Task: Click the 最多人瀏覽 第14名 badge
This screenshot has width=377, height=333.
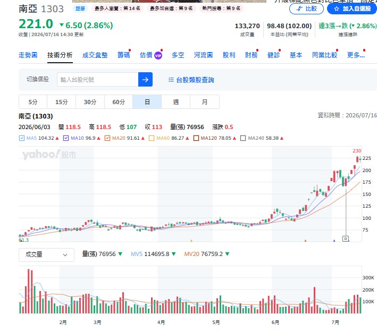Action: coord(118,8)
